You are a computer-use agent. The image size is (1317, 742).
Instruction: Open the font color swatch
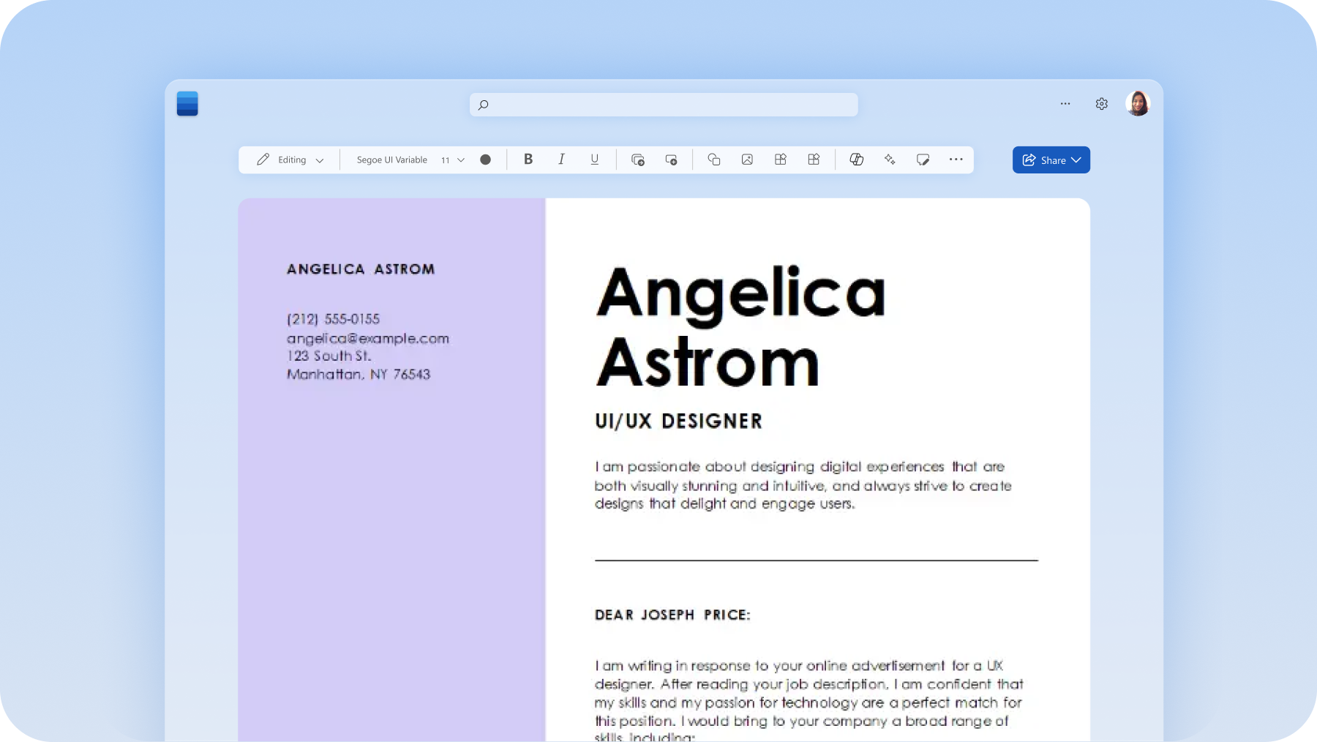click(486, 160)
